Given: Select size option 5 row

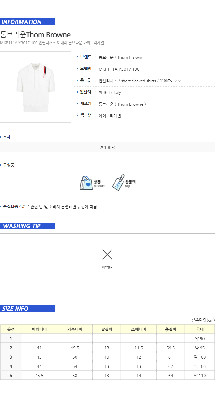Looking at the screenshot, I should point(107,376).
